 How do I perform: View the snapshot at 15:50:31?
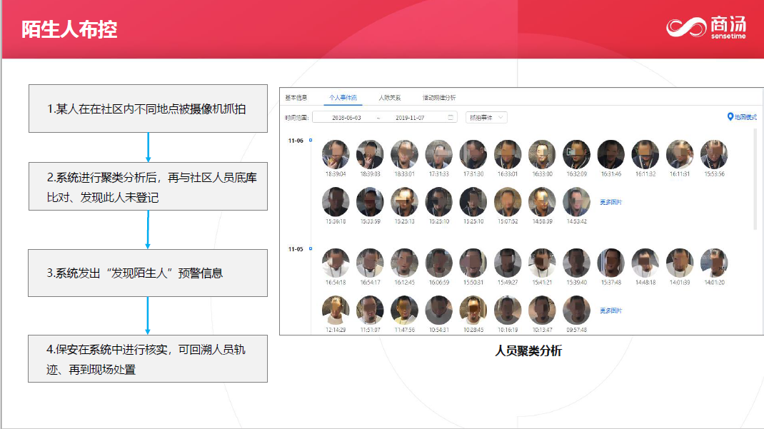[x=473, y=263]
